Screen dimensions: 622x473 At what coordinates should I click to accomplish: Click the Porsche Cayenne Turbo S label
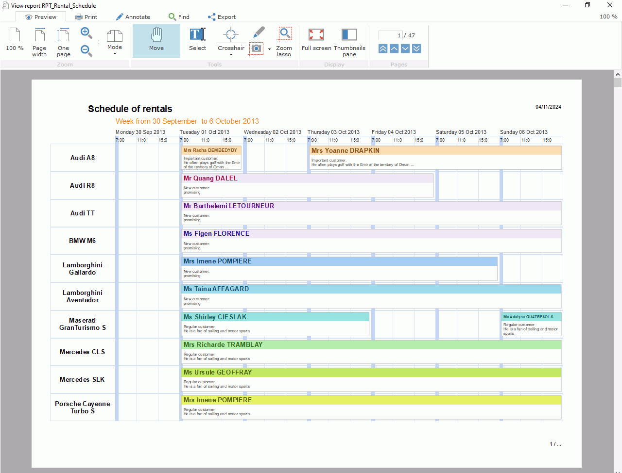pyautogui.click(x=83, y=408)
